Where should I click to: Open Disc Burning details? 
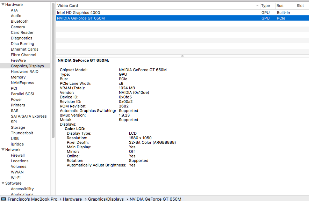(x=22, y=44)
